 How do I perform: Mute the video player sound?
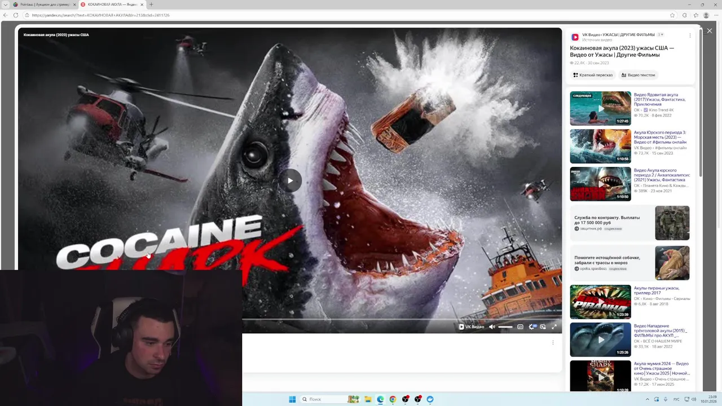pyautogui.click(x=492, y=326)
